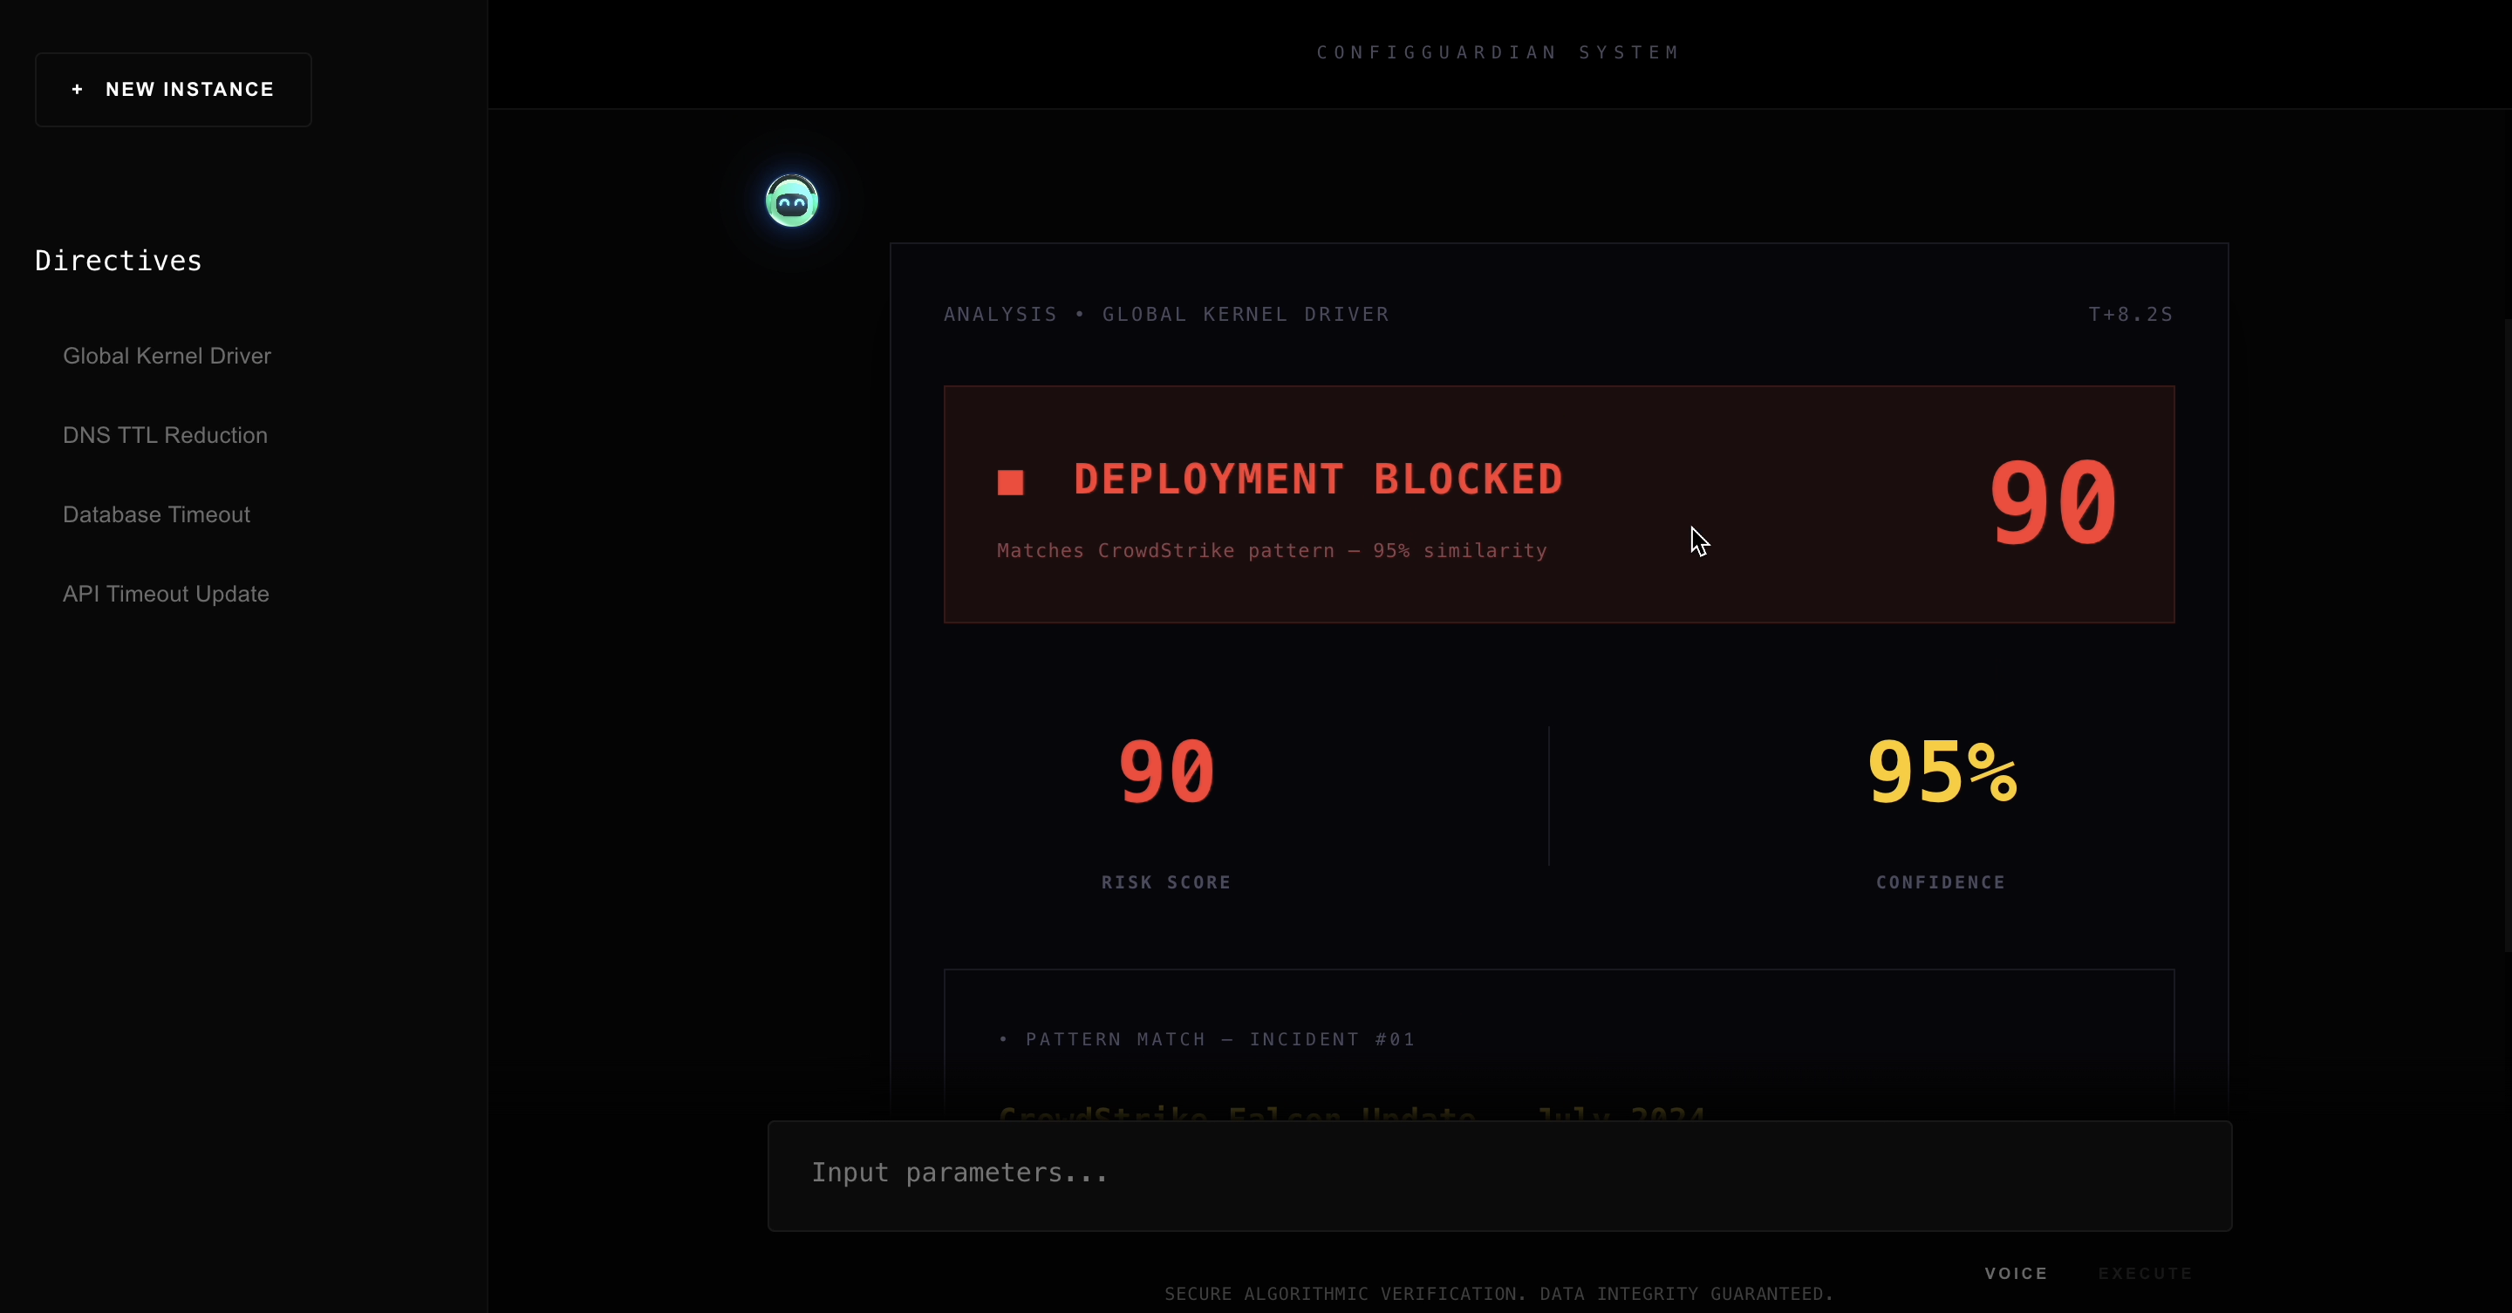Click the DEPLOYMENT BLOCKED banner title
Viewport: 2512px width, 1313px height.
click(x=1317, y=480)
